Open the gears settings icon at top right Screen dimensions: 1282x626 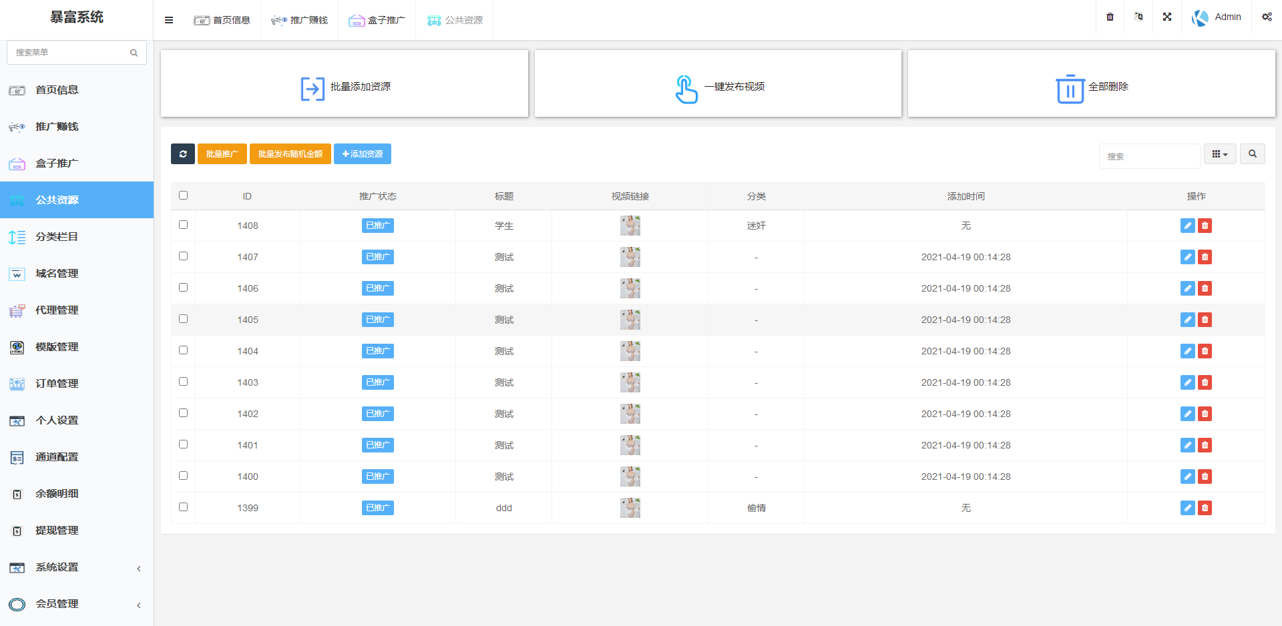pyautogui.click(x=1266, y=17)
